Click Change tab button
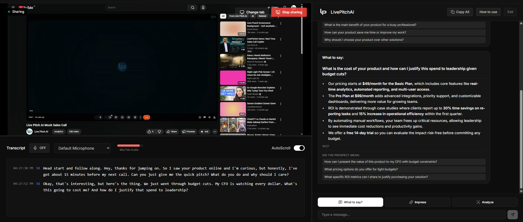 pyautogui.click(x=252, y=12)
